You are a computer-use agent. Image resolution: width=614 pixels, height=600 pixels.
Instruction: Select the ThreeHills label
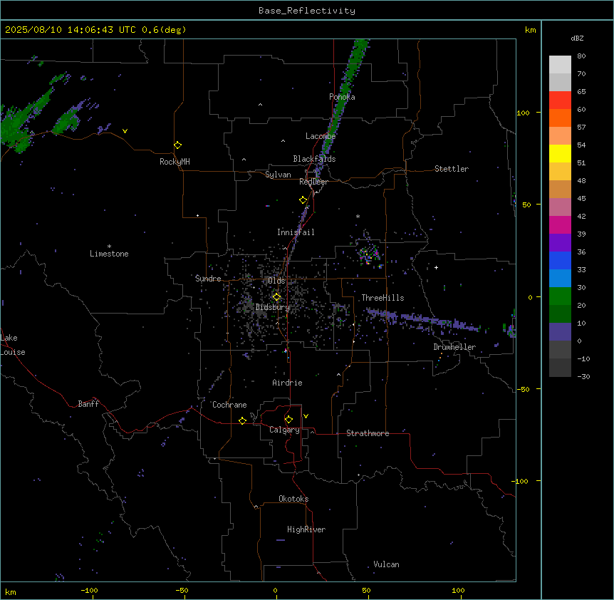(x=383, y=298)
